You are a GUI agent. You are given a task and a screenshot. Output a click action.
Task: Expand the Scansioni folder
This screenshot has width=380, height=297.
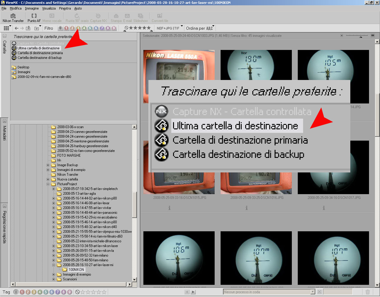point(54,279)
